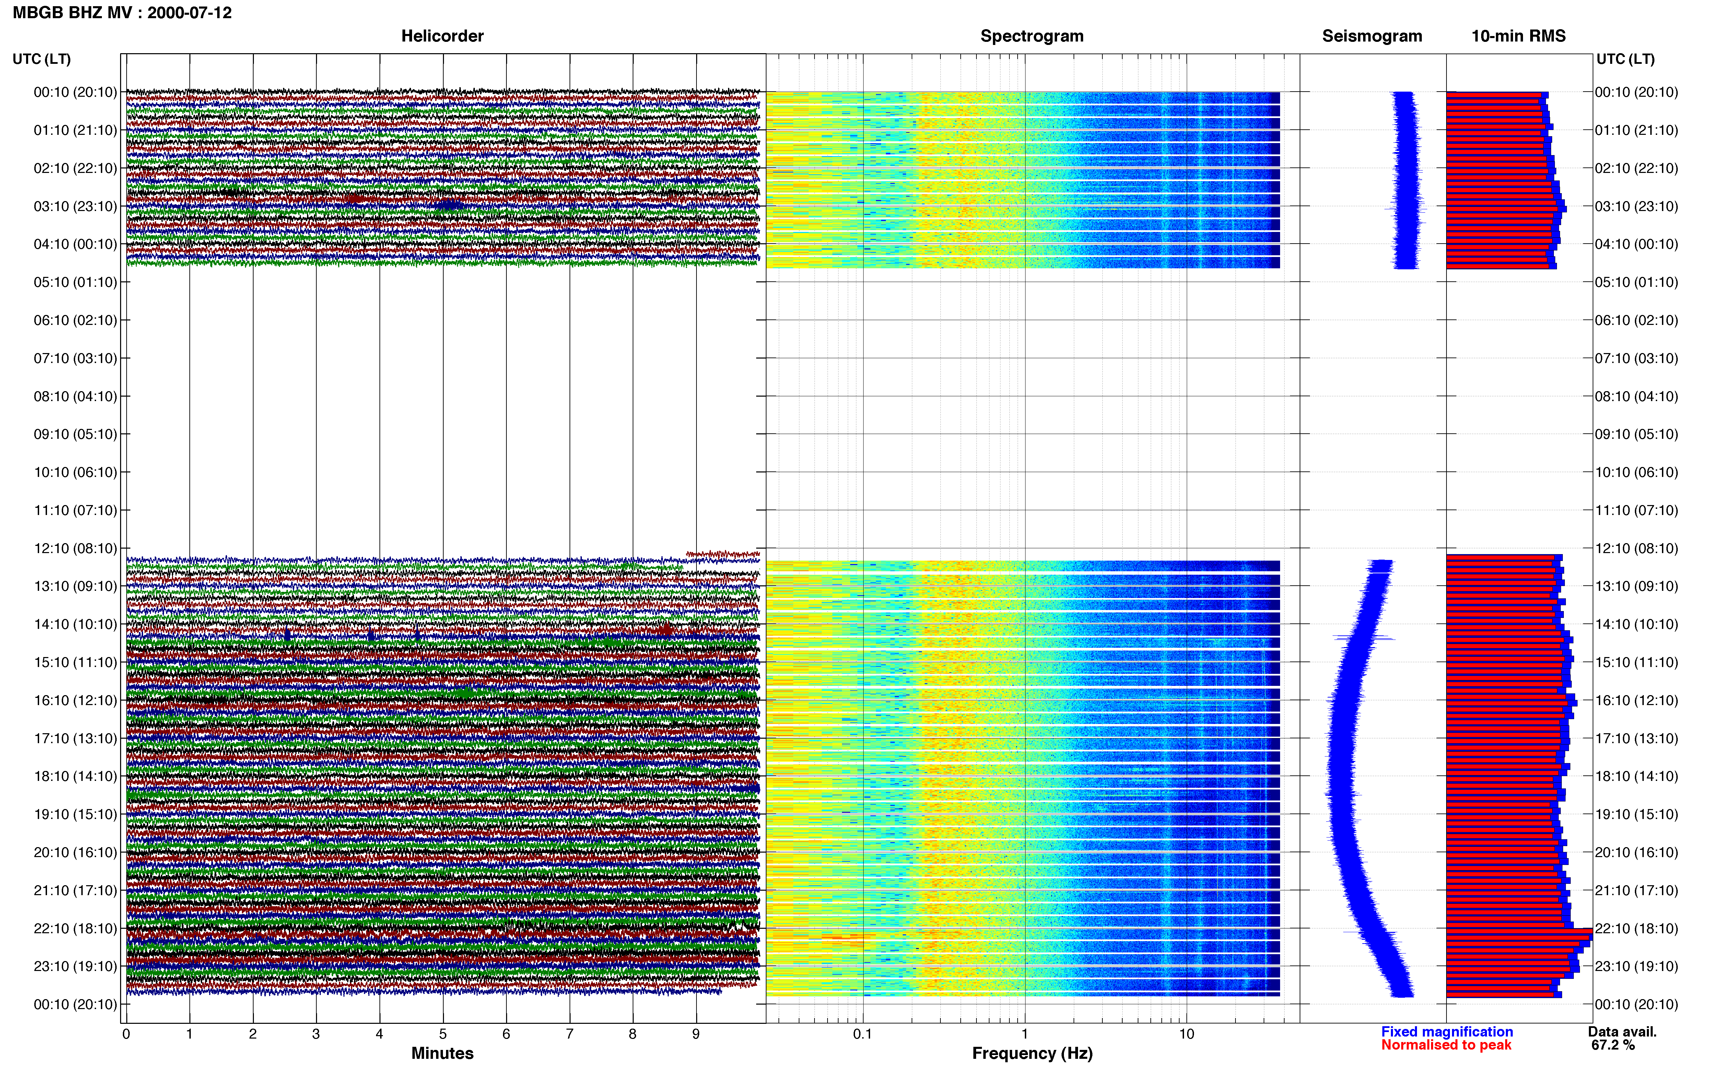
Task: Click left time label '20:10 (16:10)'
Action: [75, 853]
